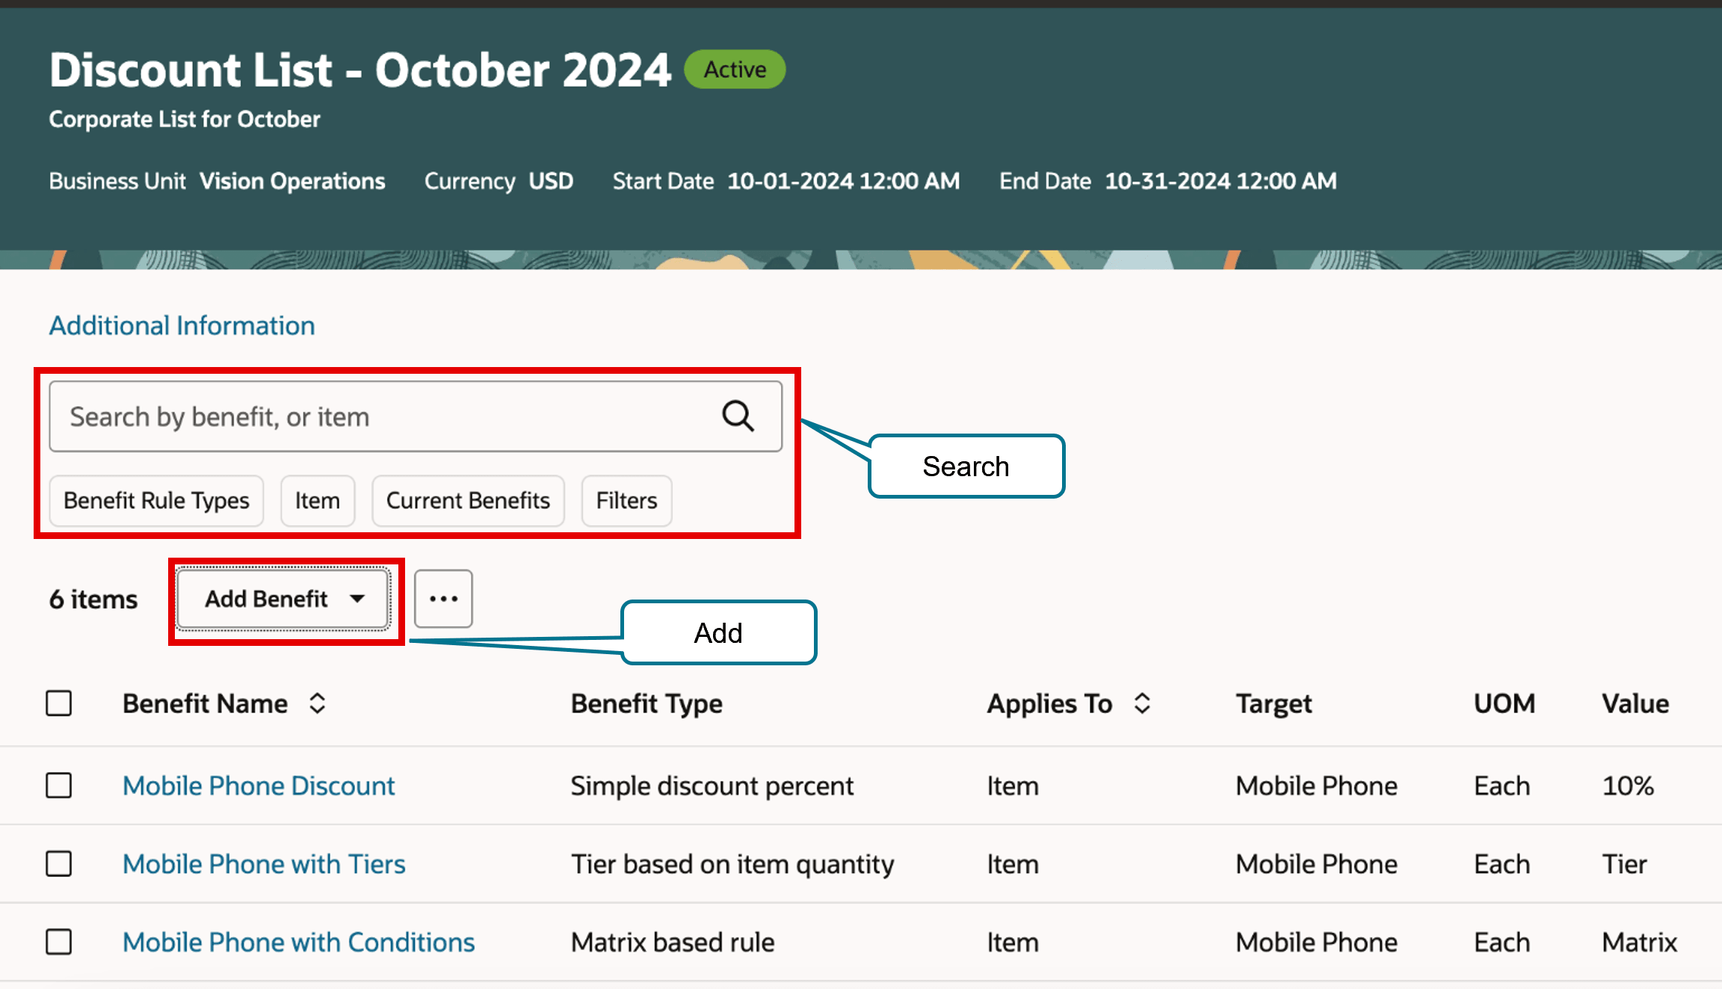Image resolution: width=1722 pixels, height=989 pixels.
Task: Click the Value column header
Action: [x=1635, y=703]
